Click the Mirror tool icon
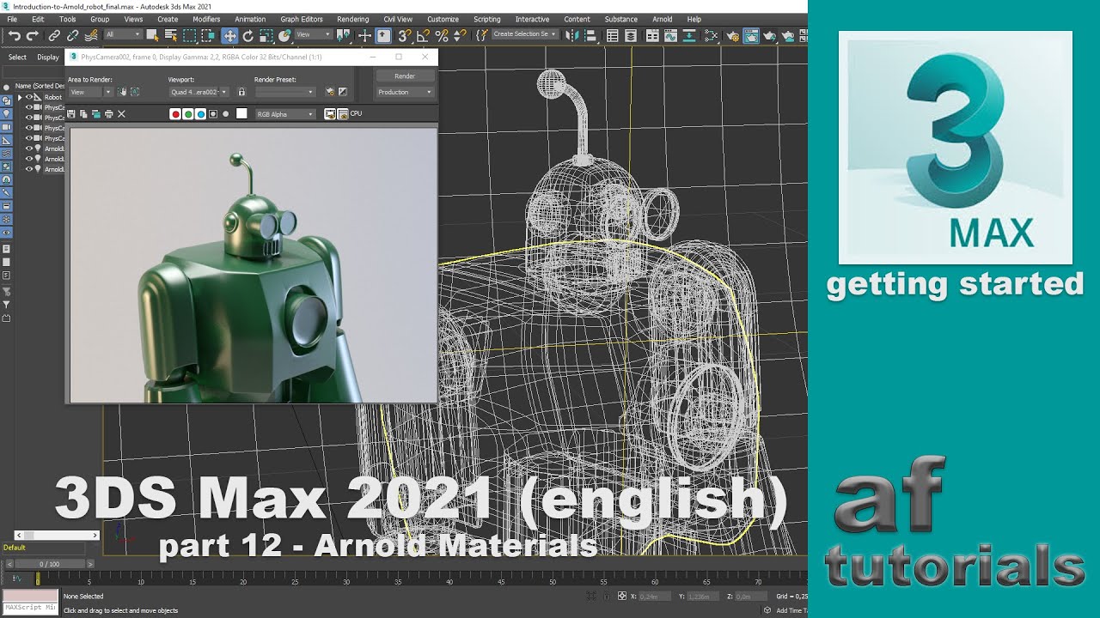 tap(572, 35)
